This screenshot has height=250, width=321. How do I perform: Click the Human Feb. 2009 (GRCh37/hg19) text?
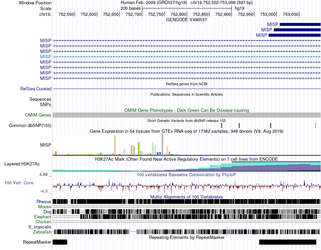click(154, 3)
